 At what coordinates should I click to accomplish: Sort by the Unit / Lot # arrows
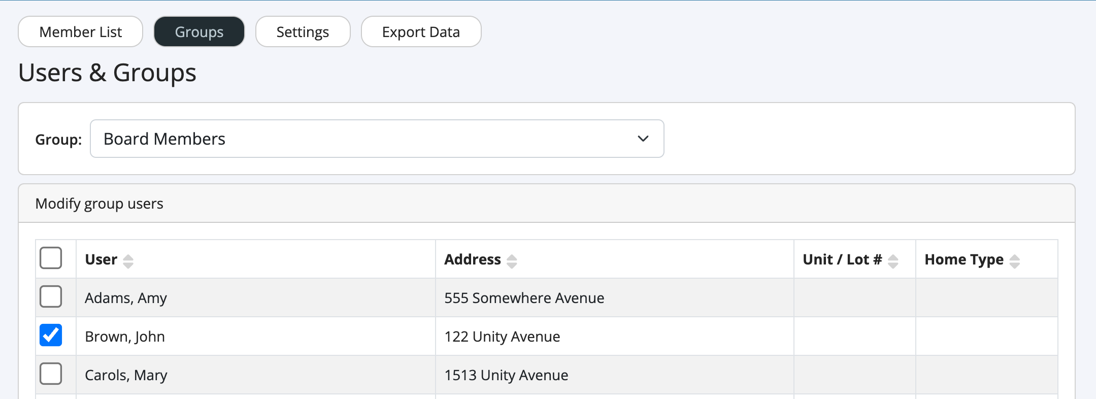893,261
